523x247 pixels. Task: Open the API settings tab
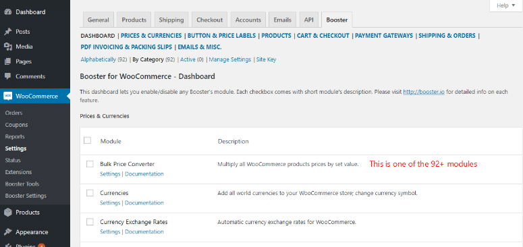pyautogui.click(x=309, y=20)
